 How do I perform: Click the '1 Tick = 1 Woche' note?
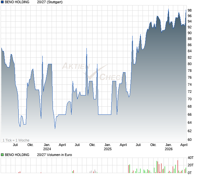click(16, 140)
